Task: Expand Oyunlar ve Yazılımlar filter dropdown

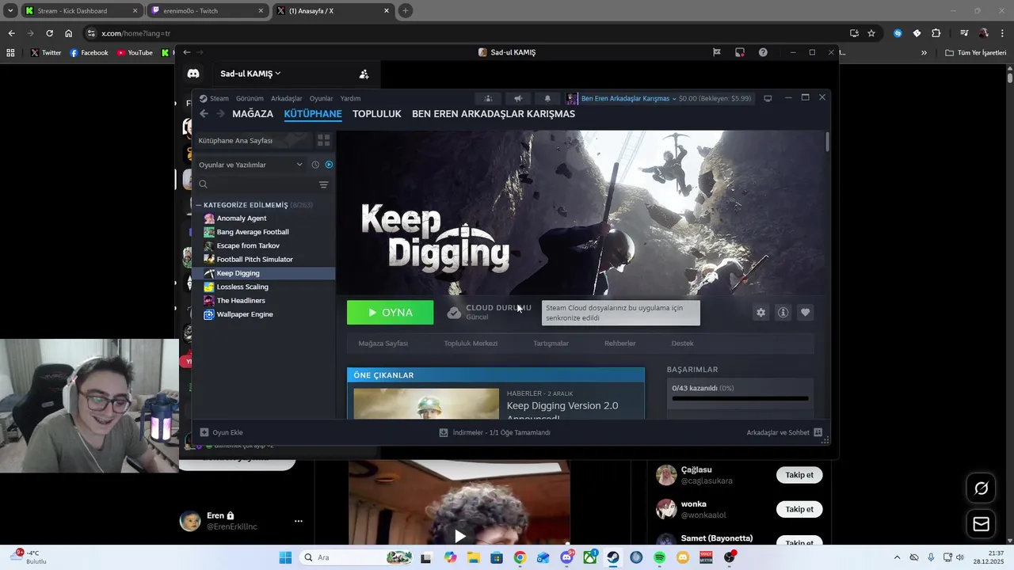Action: point(250,165)
